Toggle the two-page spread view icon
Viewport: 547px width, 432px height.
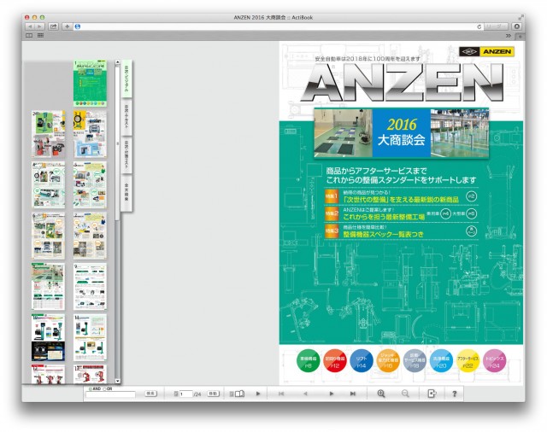tap(239, 394)
